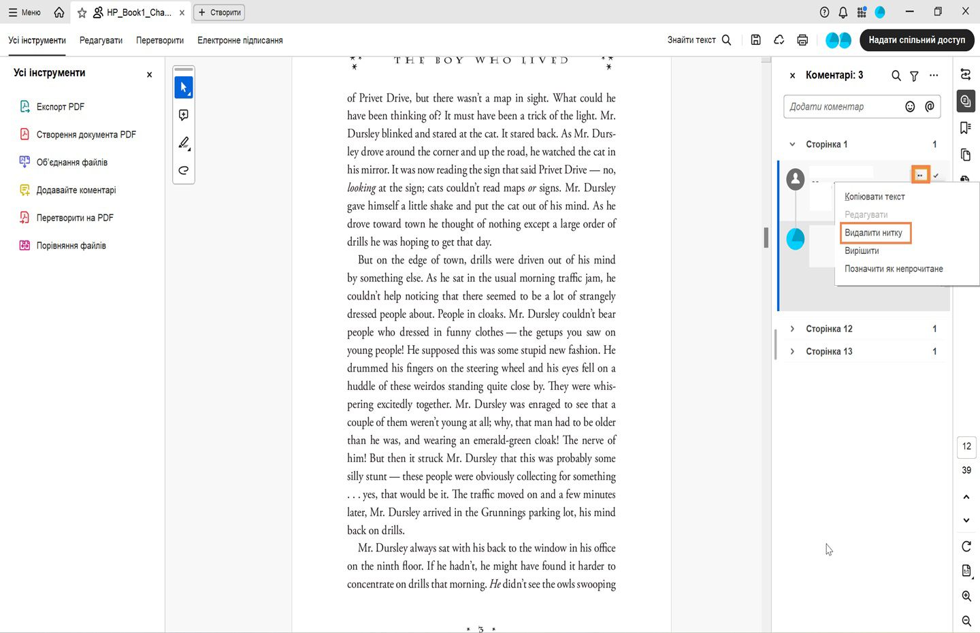
Task: Click the cloud upload icon
Action: click(x=779, y=40)
